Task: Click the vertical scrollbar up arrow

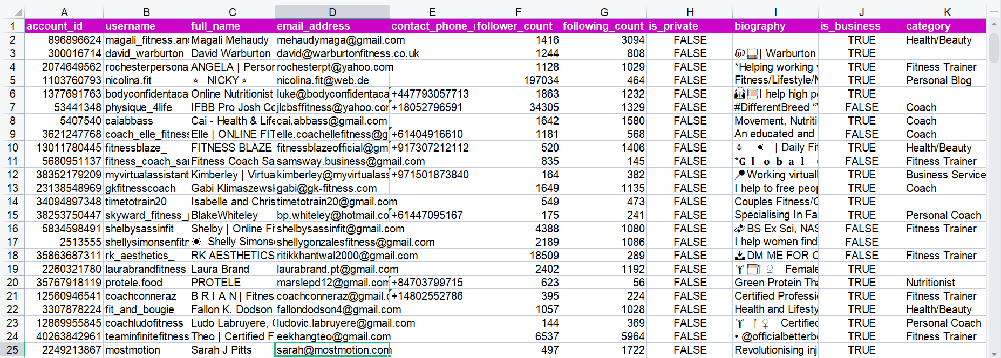Action: (x=995, y=24)
